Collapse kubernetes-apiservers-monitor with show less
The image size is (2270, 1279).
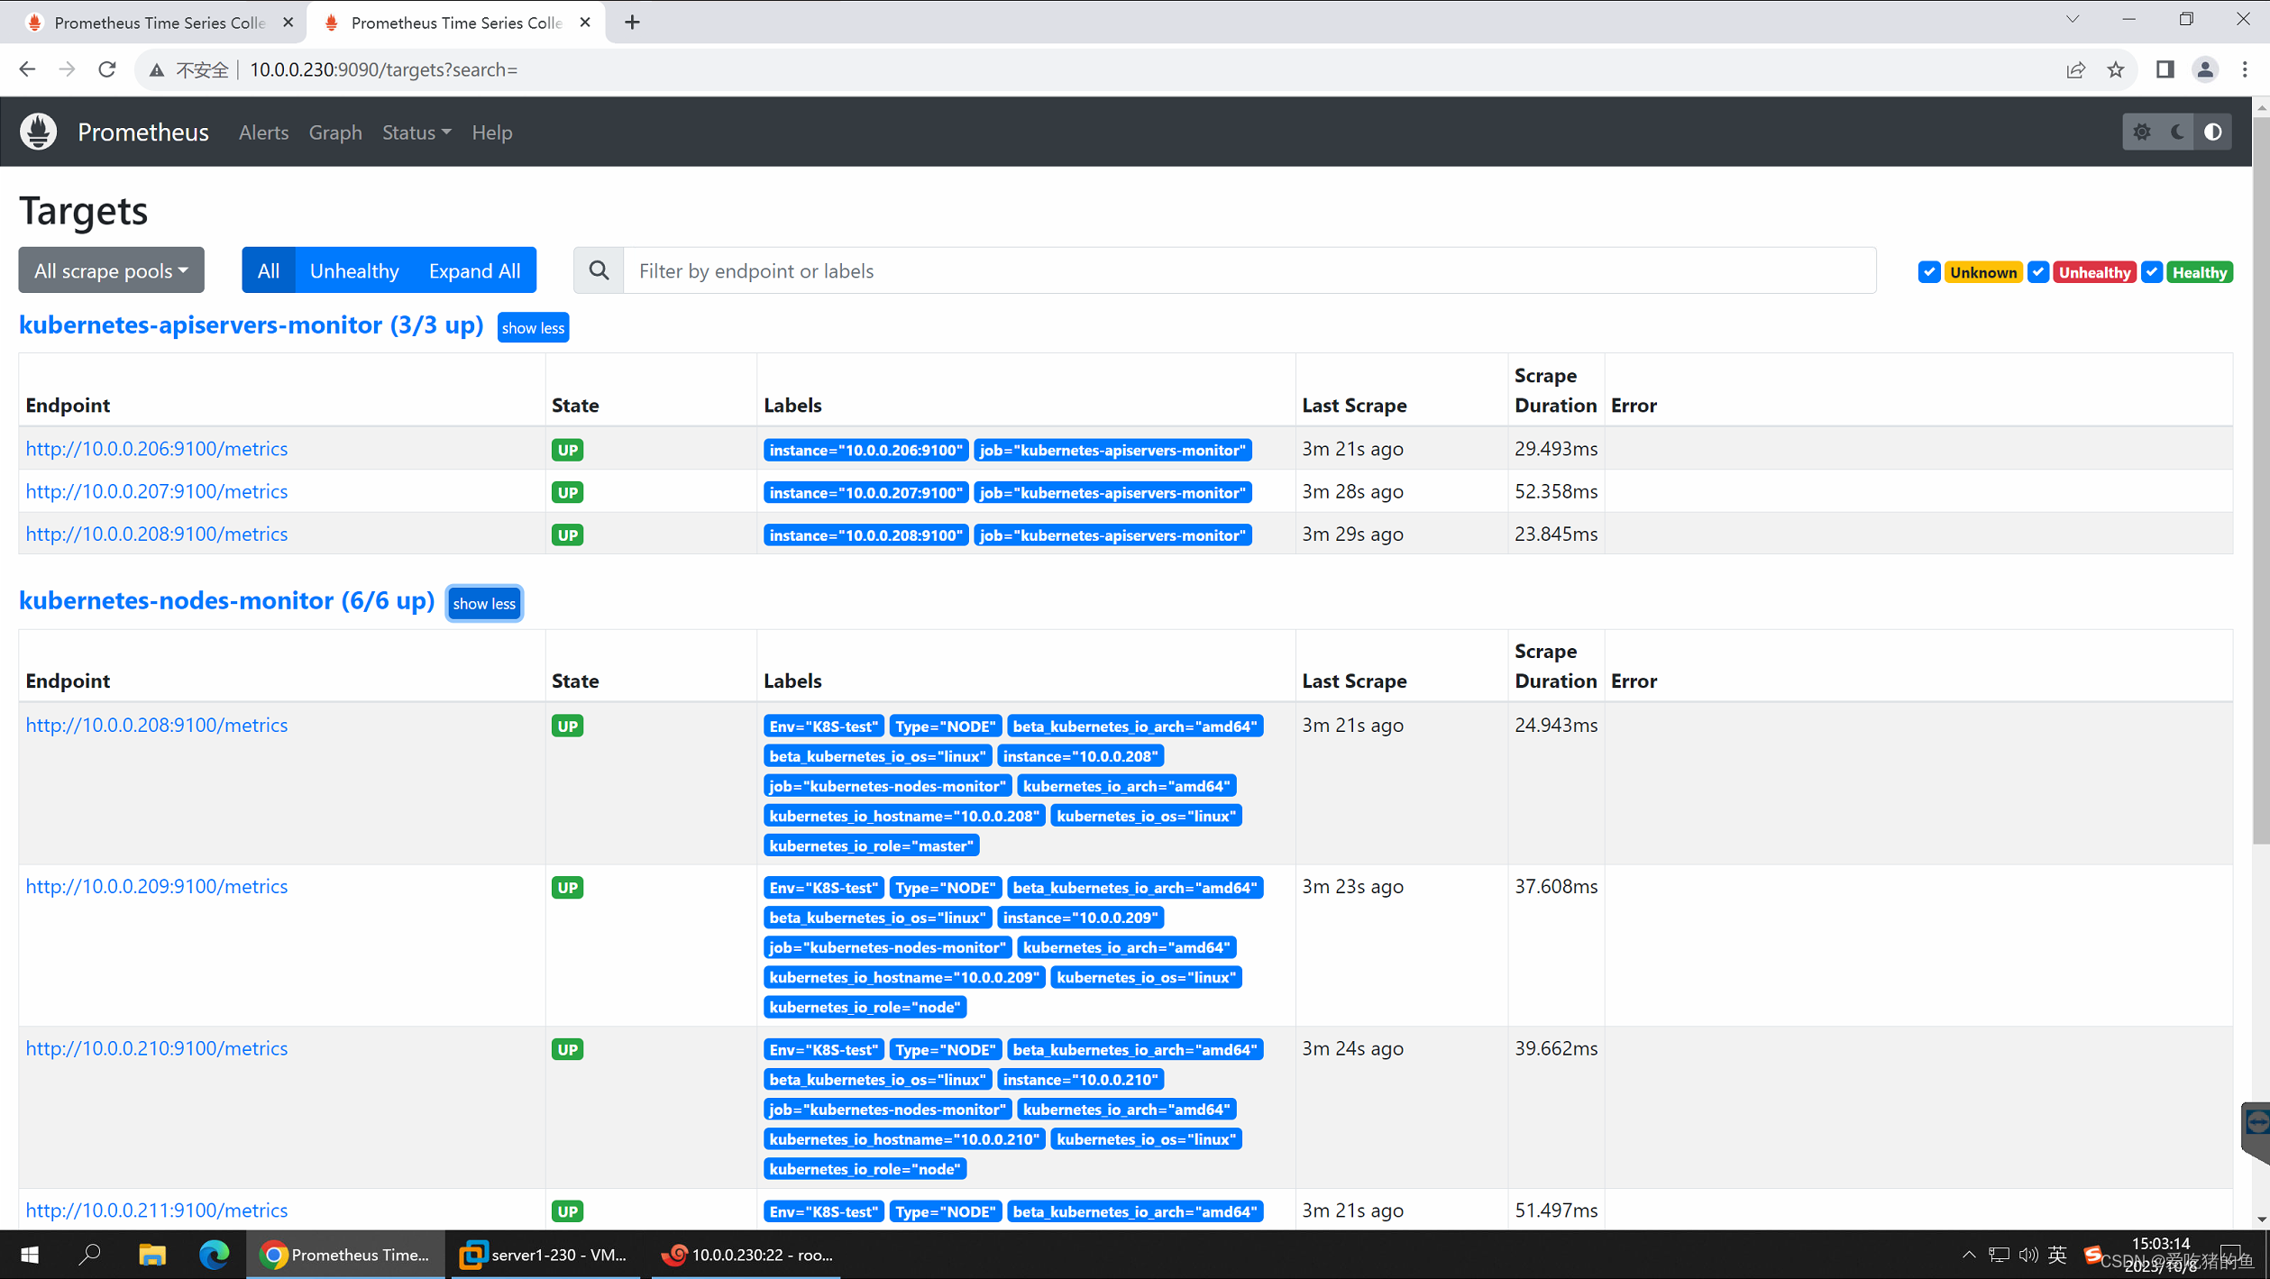[x=533, y=327]
